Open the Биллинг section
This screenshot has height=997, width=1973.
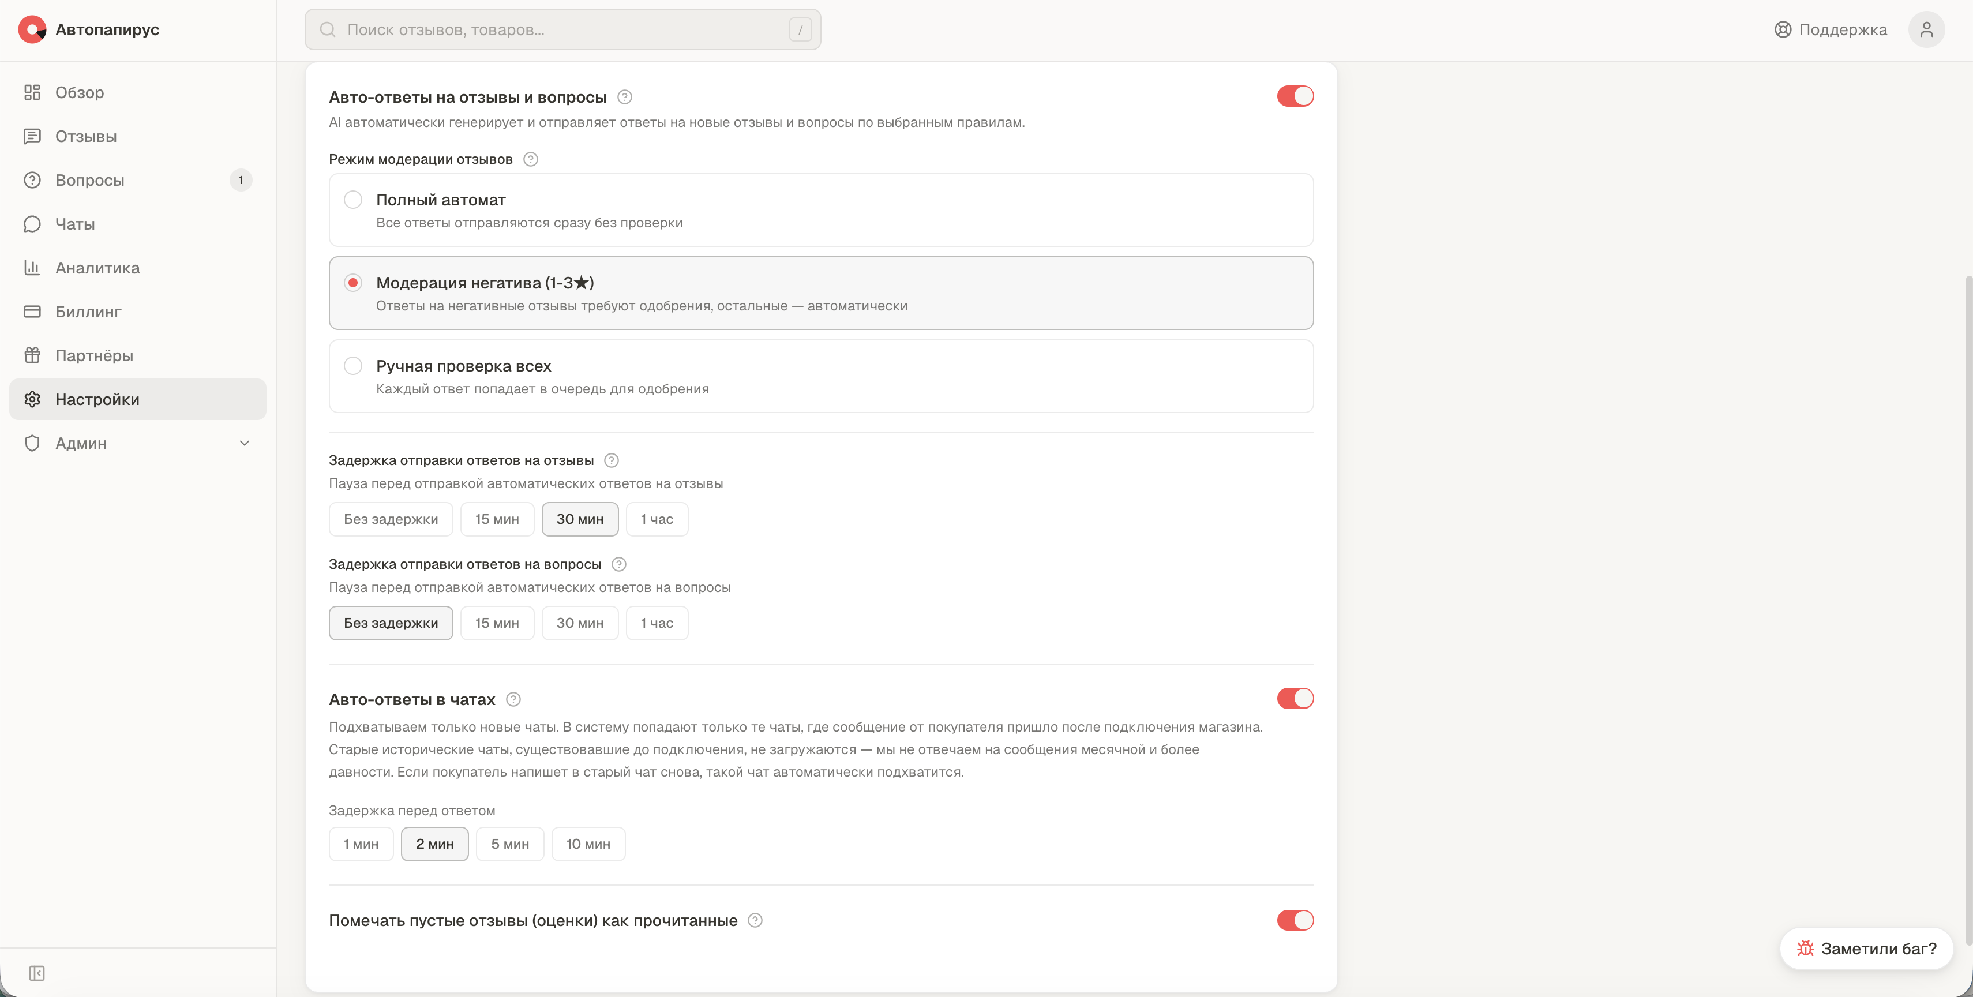pos(138,312)
